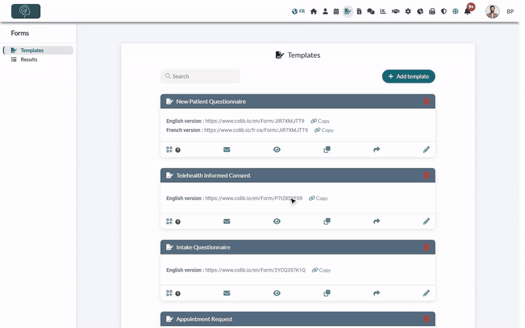The width and height of the screenshot is (525, 328).
Task: Open the calendar from top navigation
Action: click(336, 11)
